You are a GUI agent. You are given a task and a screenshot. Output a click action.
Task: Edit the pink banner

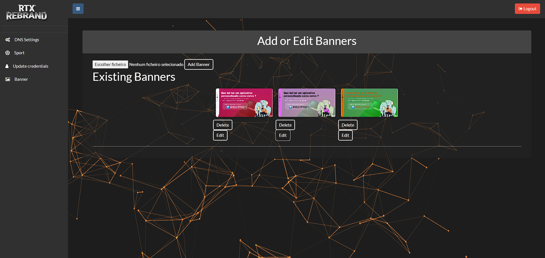(220, 135)
